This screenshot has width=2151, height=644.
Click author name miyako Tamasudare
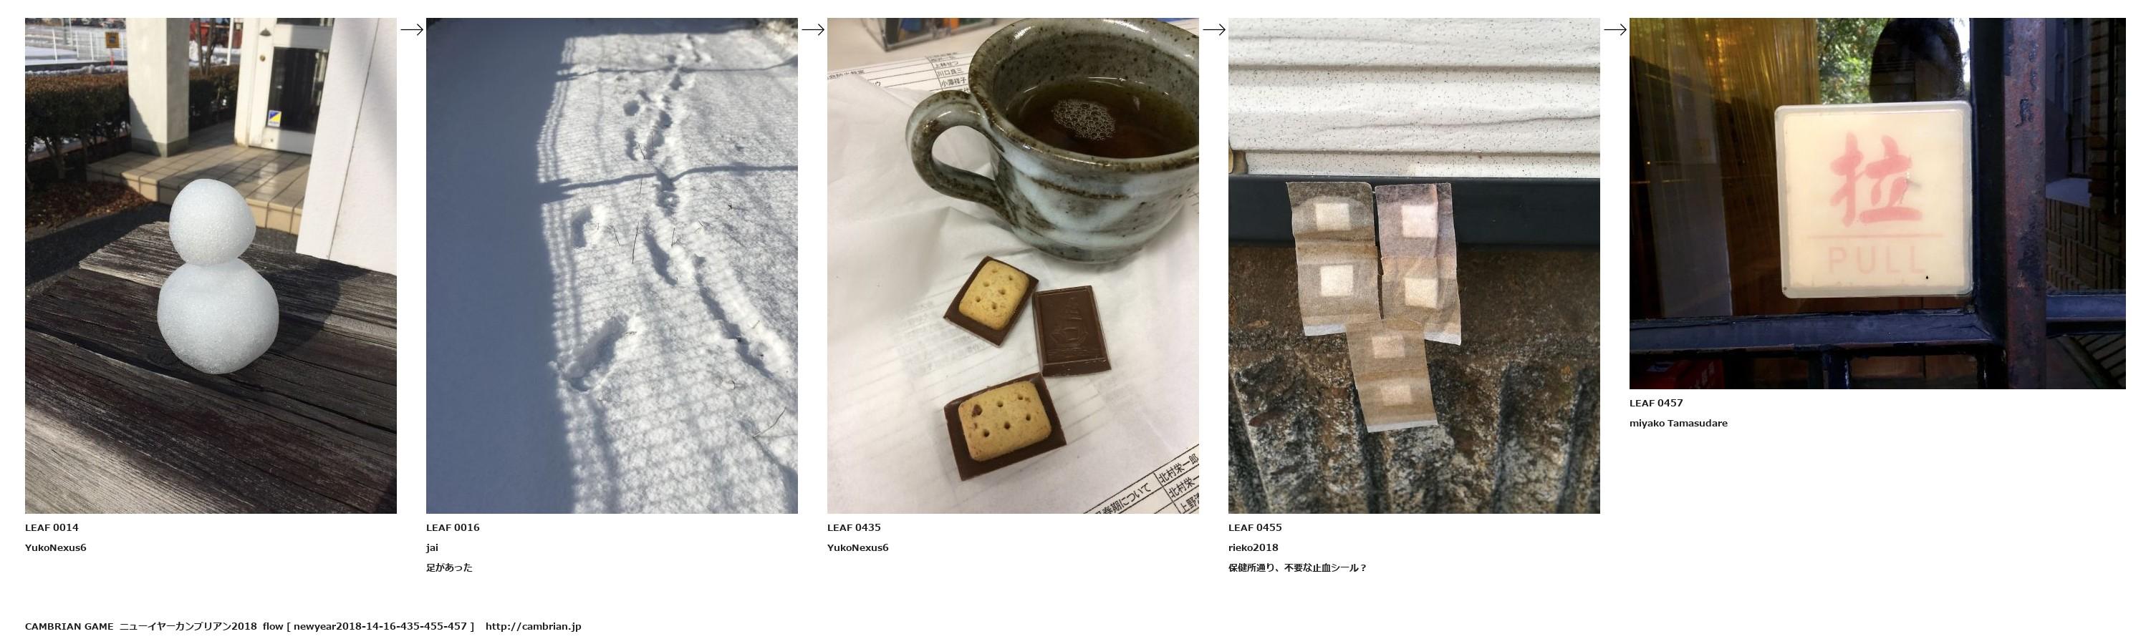tap(1678, 423)
